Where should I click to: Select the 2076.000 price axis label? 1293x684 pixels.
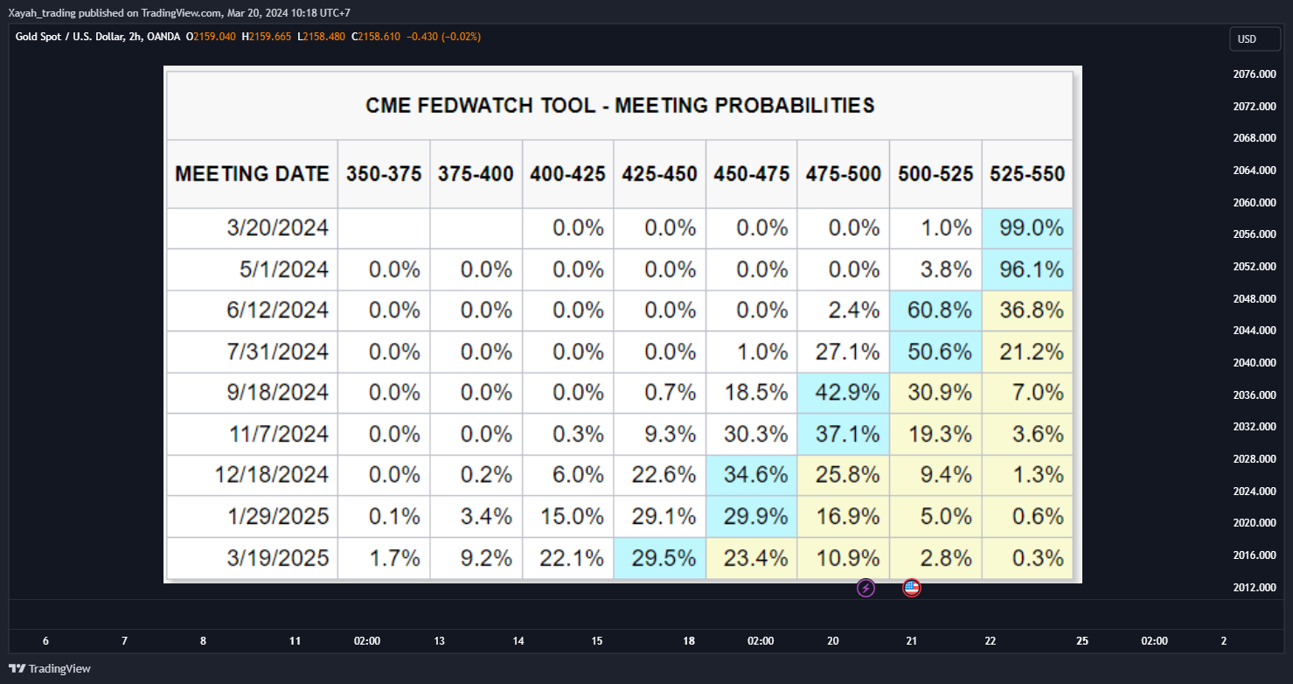(1255, 74)
